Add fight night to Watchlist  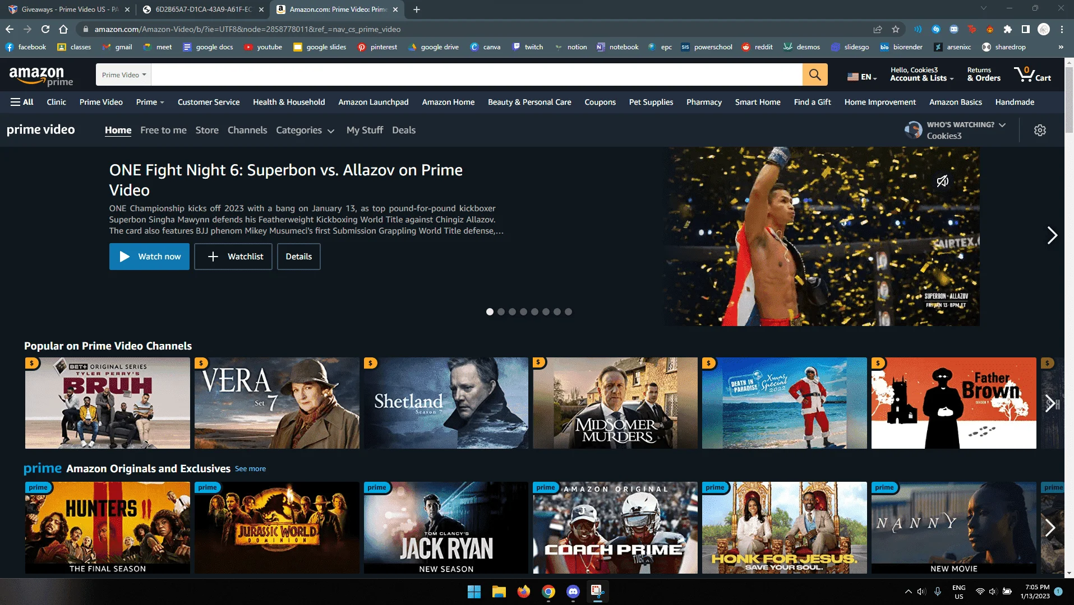pos(233,257)
